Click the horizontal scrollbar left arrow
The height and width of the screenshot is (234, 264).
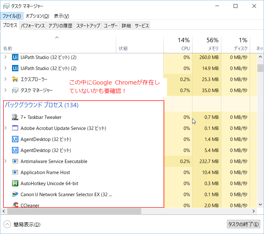[x=4, y=211]
